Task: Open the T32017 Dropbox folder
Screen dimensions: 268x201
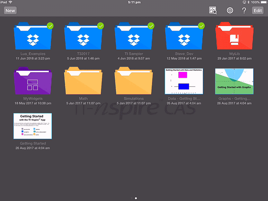Action: 83,36
